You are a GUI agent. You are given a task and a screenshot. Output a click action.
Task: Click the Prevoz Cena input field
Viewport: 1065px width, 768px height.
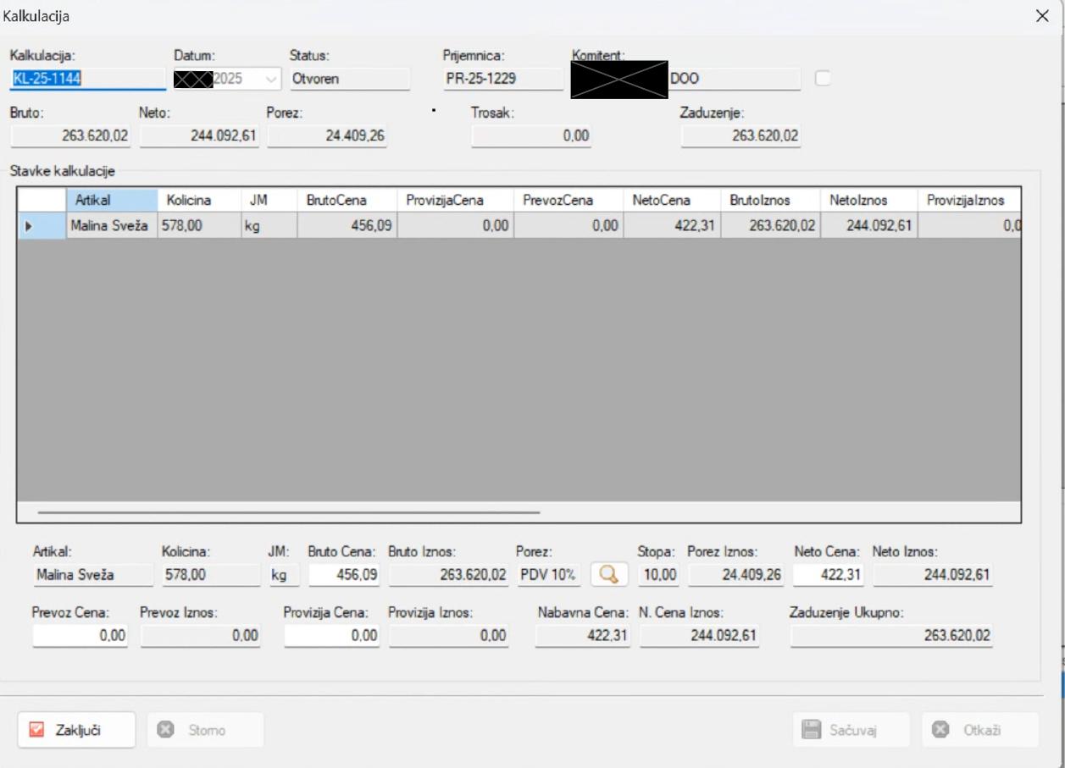point(80,636)
